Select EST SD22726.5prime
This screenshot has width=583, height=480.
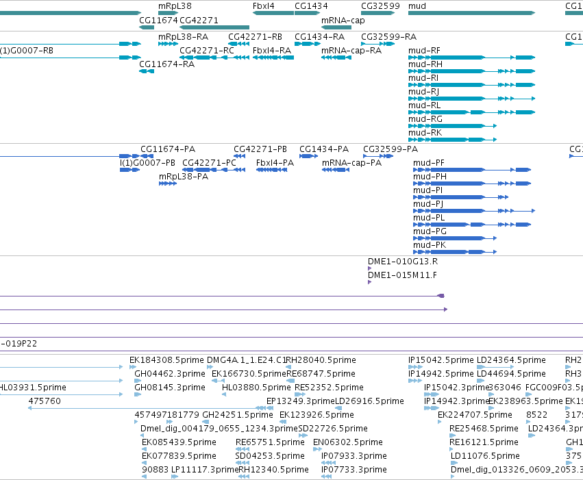333,429
